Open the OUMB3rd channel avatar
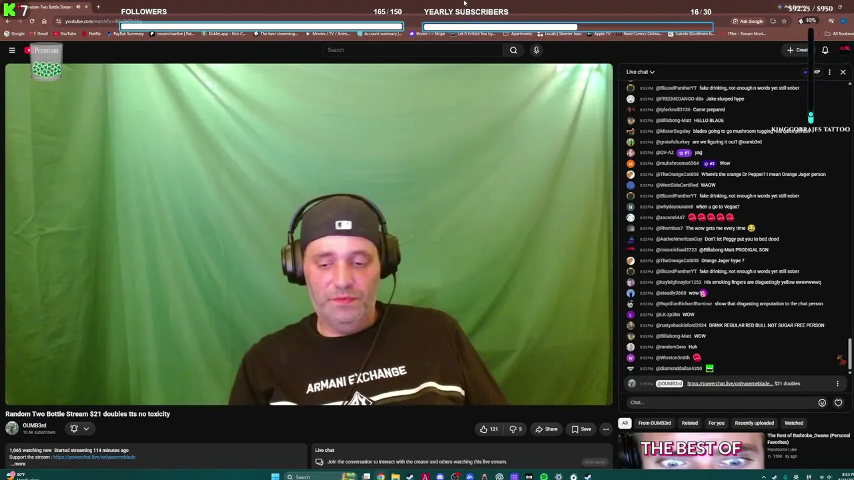This screenshot has width=854, height=480. pos(12,429)
